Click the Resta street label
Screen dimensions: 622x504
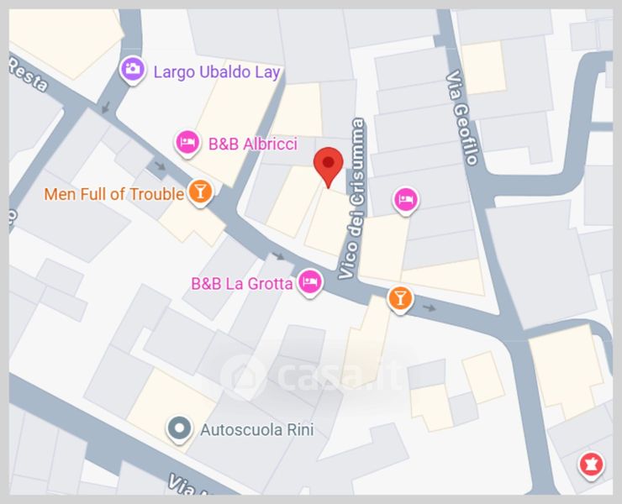27,75
